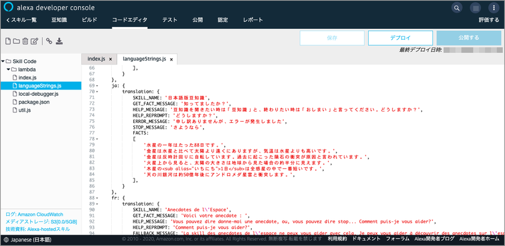This screenshot has width=505, height=246.
Task: Click the link chain toolbar icon
Action: (49, 41)
